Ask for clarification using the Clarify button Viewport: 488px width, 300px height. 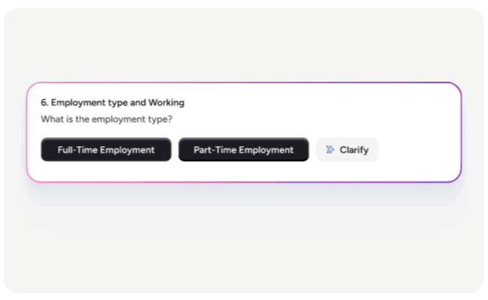tap(347, 149)
